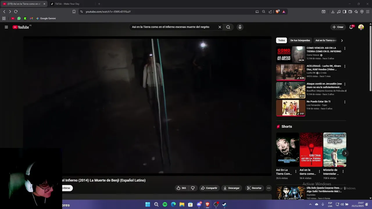This screenshot has width=372, height=209.
Task: Open No Puedo Estar Sin Ti title
Action: coord(319,102)
